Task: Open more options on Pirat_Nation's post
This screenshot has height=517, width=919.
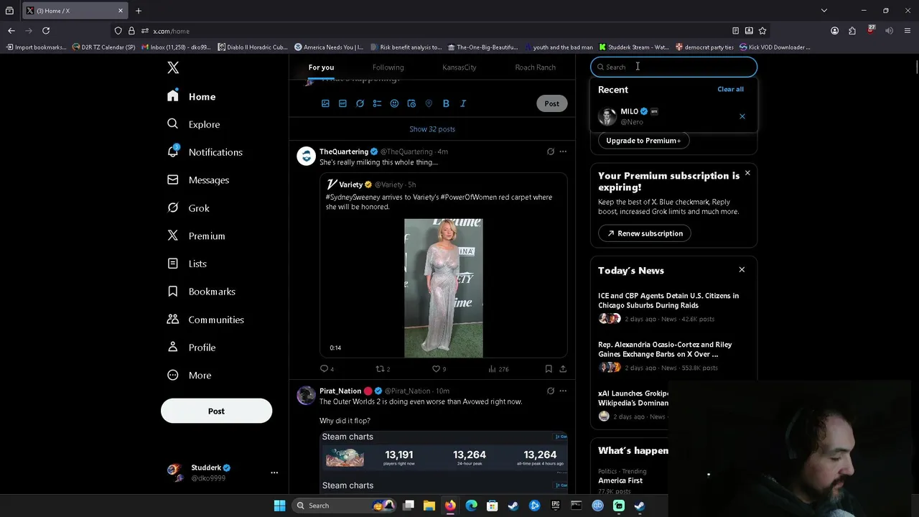Action: (x=563, y=391)
